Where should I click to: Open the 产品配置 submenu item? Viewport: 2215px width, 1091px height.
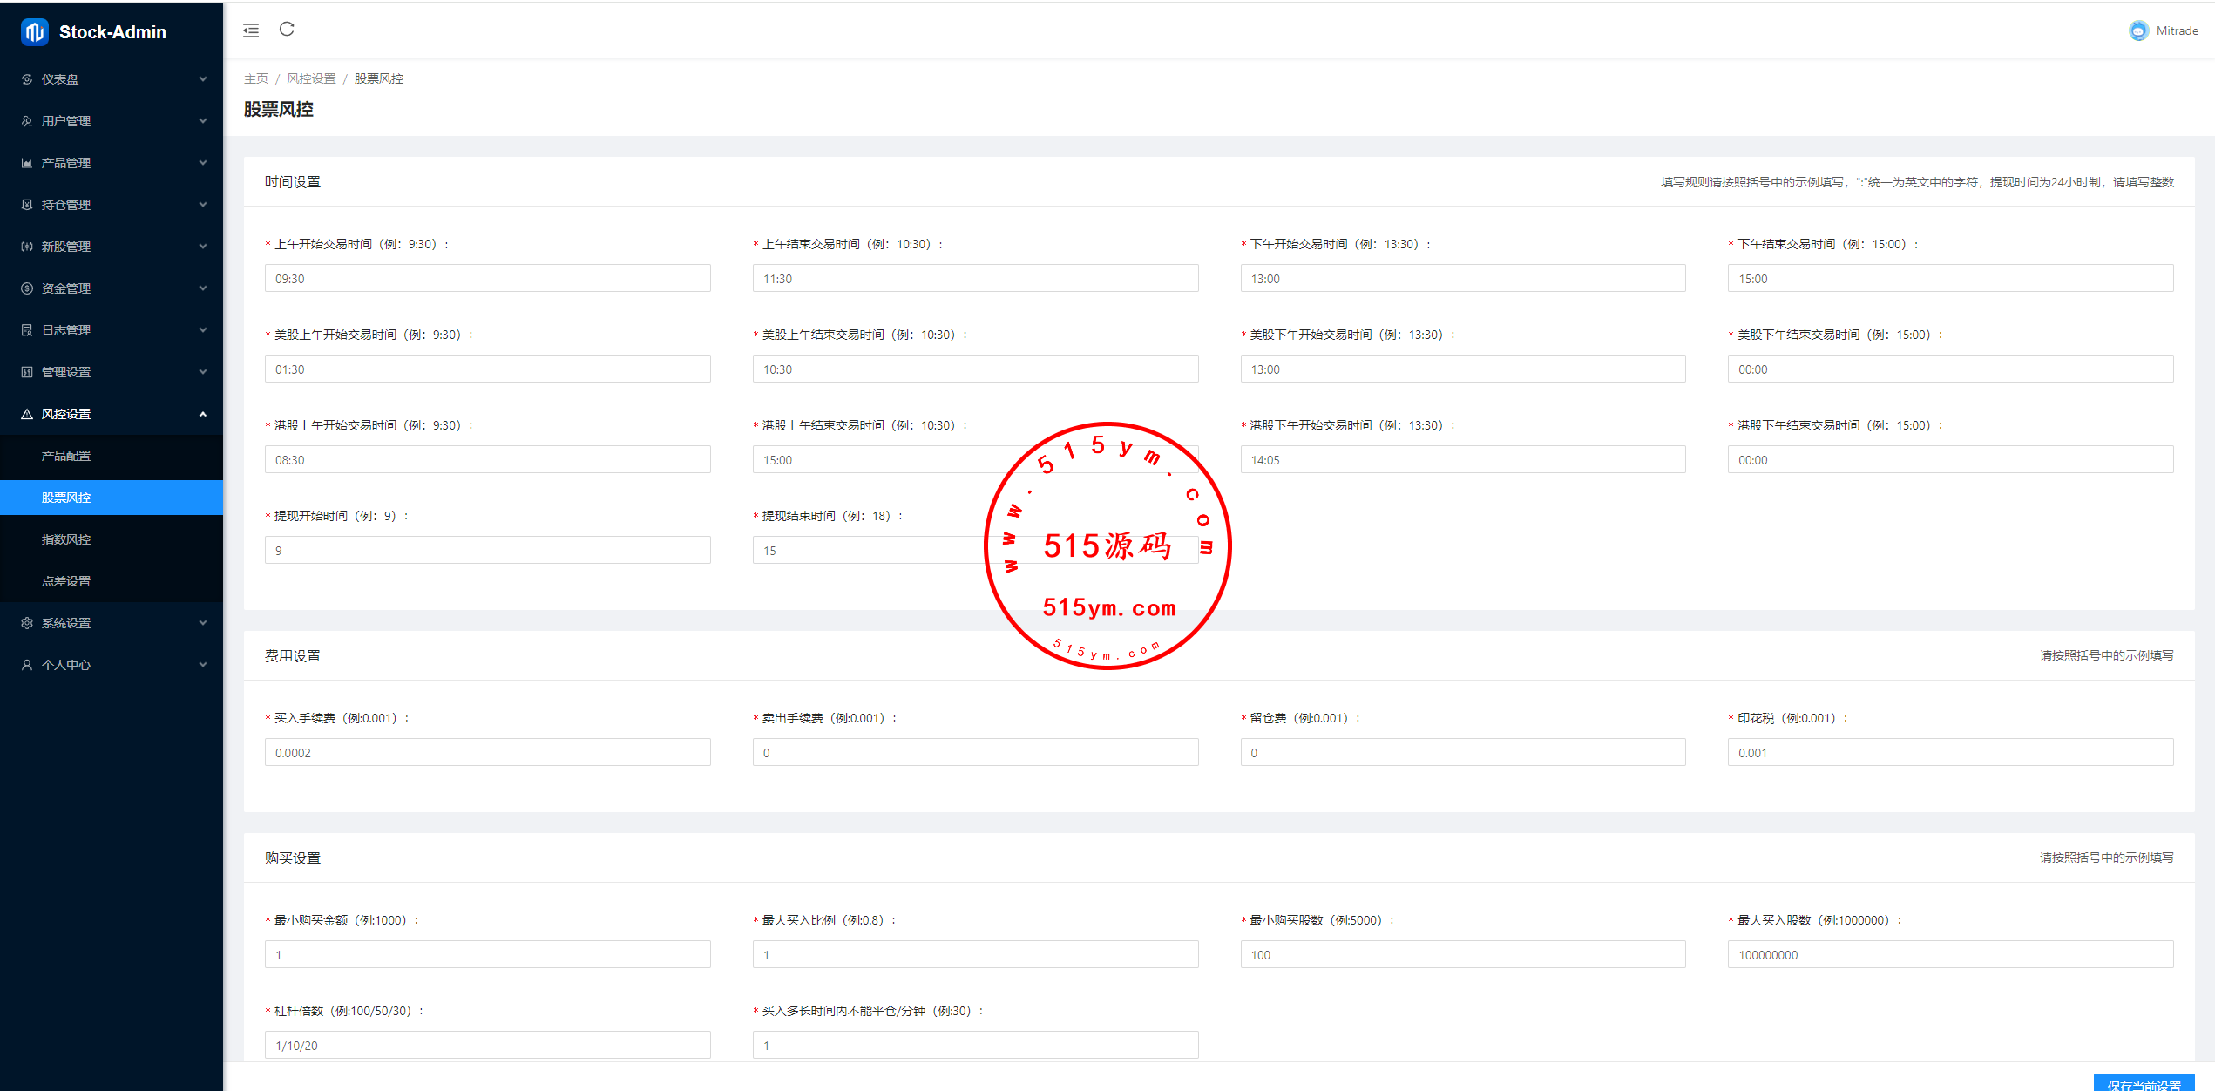tap(66, 456)
